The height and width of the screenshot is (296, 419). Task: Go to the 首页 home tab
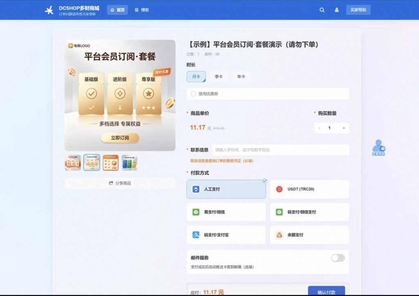coord(117,10)
